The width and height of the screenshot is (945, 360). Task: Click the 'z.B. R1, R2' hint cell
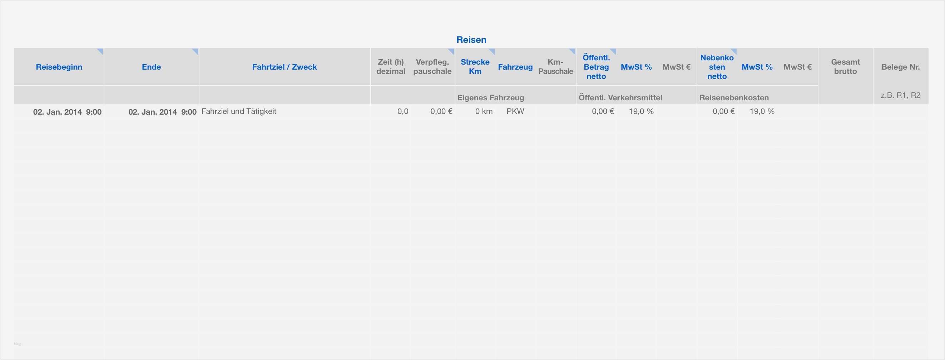(x=900, y=95)
